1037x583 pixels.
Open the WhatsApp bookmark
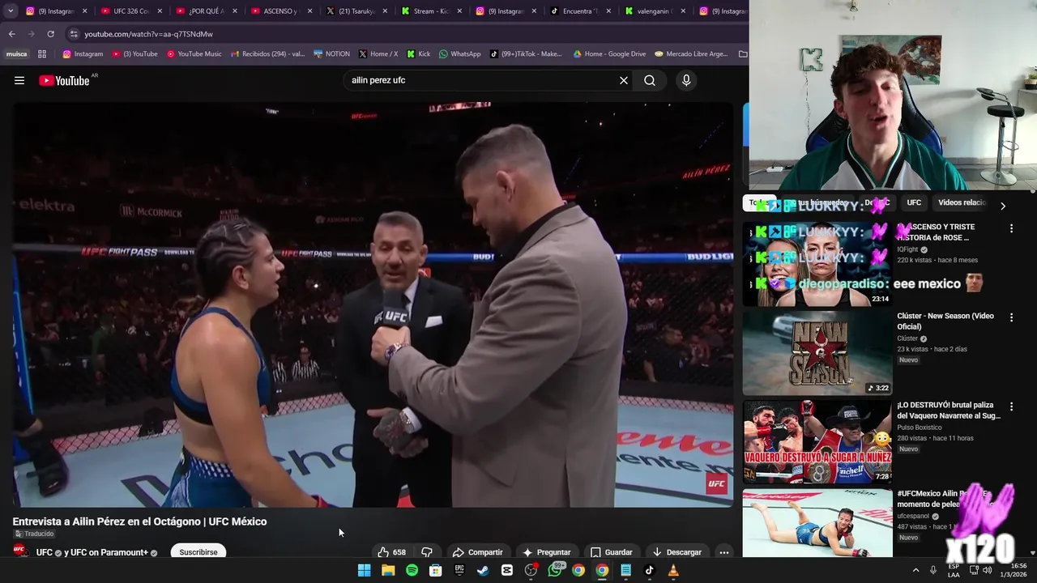pos(459,54)
